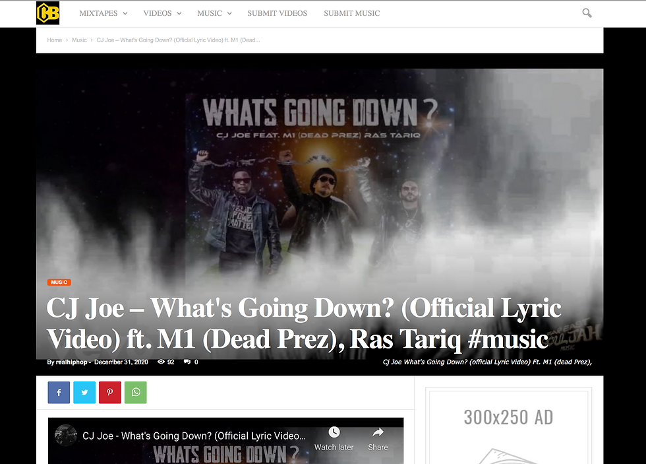The width and height of the screenshot is (646, 464).
Task: Click the orange MUSIC category tag
Action: point(59,282)
